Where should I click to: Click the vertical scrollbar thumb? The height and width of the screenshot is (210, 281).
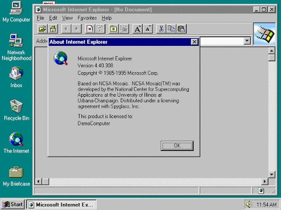click(x=272, y=58)
